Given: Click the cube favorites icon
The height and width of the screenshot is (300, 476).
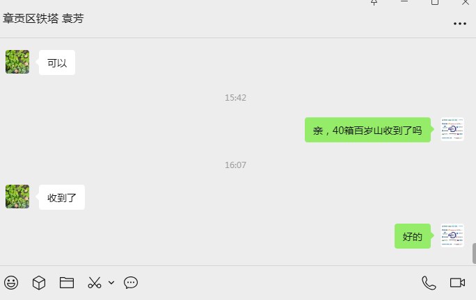Looking at the screenshot, I should coord(39,283).
